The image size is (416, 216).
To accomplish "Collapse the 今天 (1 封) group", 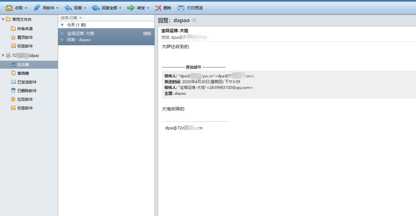I will click(x=62, y=25).
